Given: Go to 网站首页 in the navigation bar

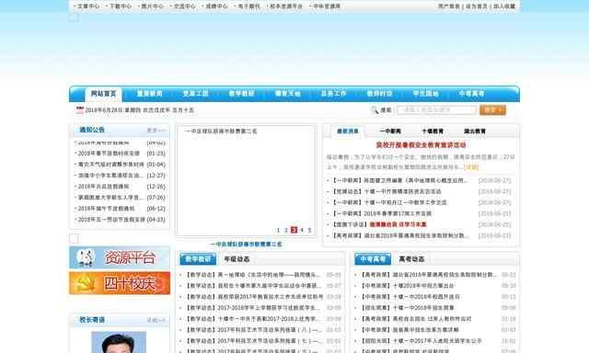Looking at the screenshot, I should [x=103, y=94].
